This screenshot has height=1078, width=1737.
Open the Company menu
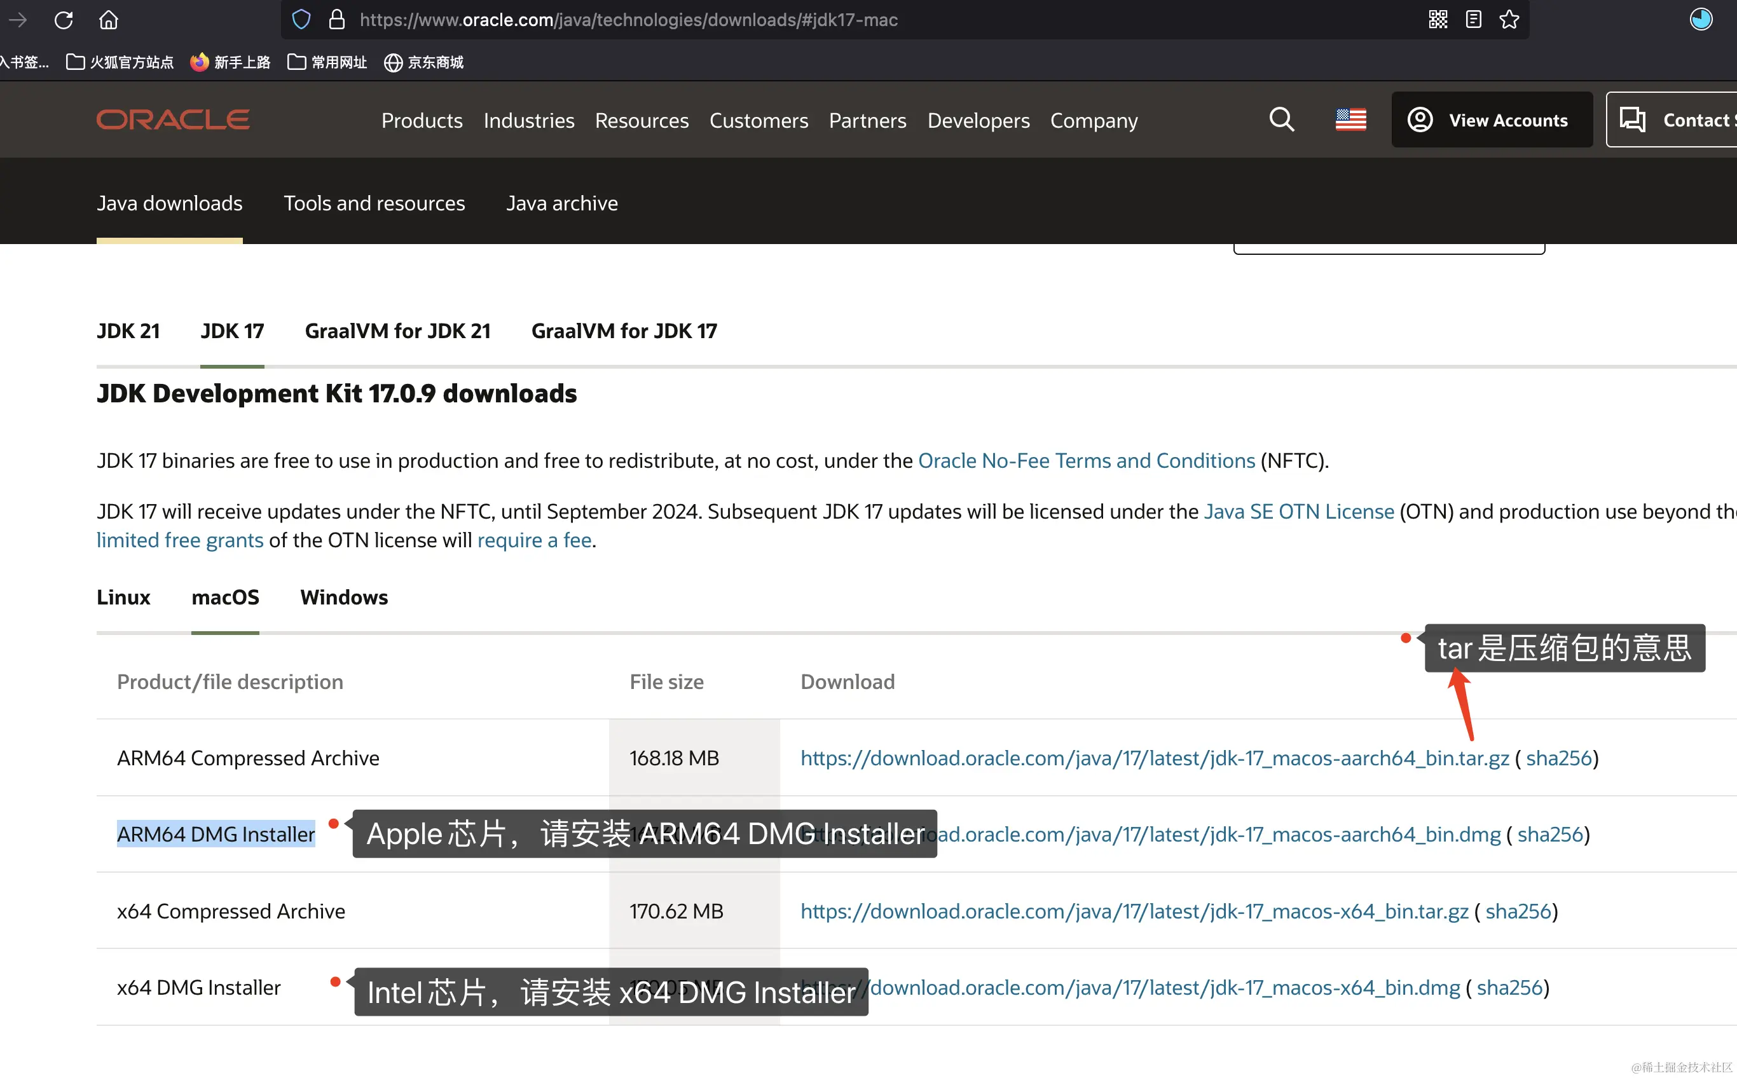[x=1094, y=121]
